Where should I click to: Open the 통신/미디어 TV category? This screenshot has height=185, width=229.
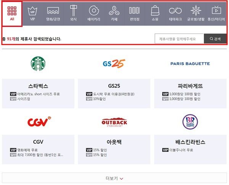(216, 10)
